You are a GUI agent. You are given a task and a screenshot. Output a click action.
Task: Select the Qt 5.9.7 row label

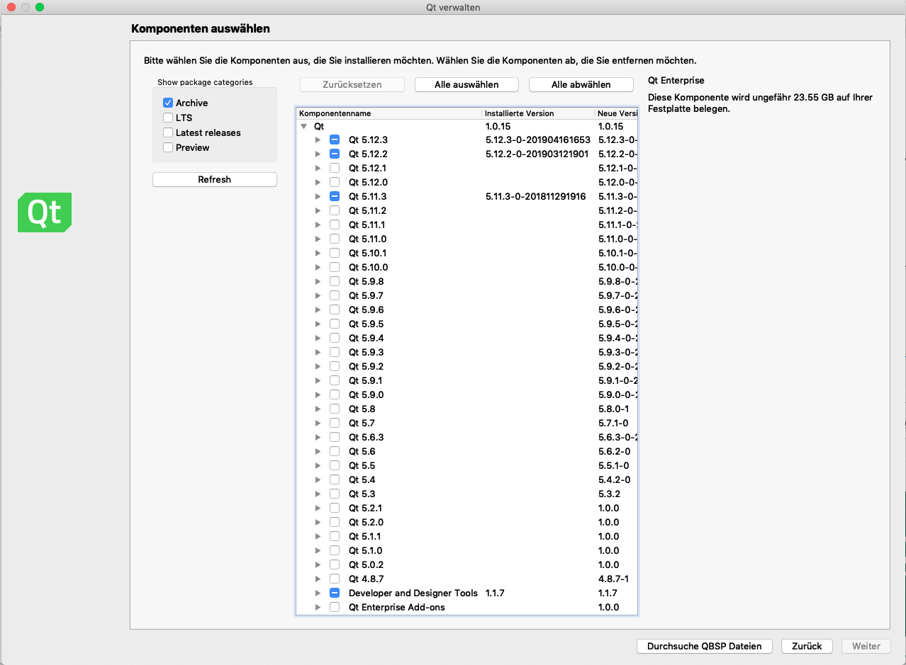(x=366, y=295)
